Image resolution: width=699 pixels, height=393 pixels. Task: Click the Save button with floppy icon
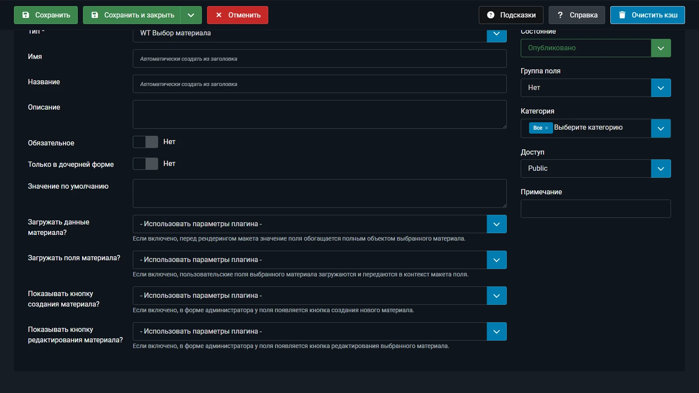(46, 15)
